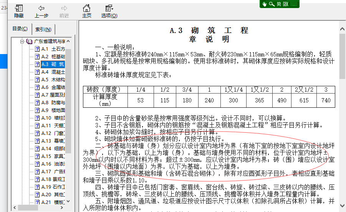Click the content pane vertical scrollbar thumb
Screen dimensions: 346x212
[x=342, y=56]
